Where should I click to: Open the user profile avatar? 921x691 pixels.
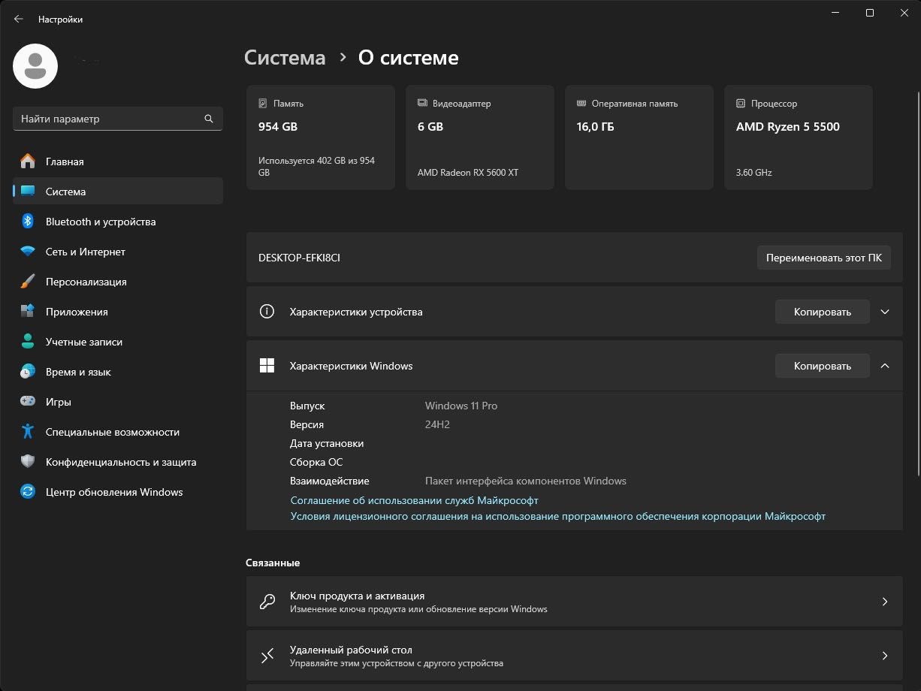35,66
